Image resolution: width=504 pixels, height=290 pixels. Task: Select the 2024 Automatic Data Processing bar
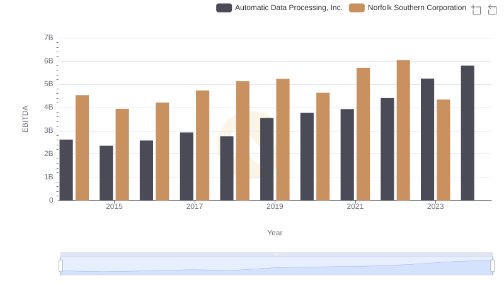(467, 133)
